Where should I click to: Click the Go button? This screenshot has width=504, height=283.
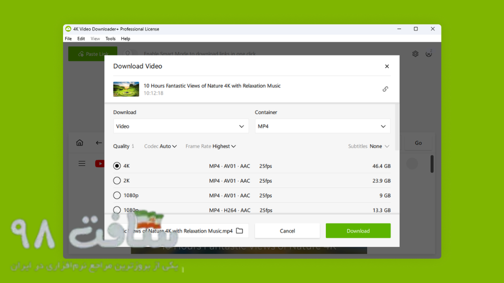(x=418, y=143)
